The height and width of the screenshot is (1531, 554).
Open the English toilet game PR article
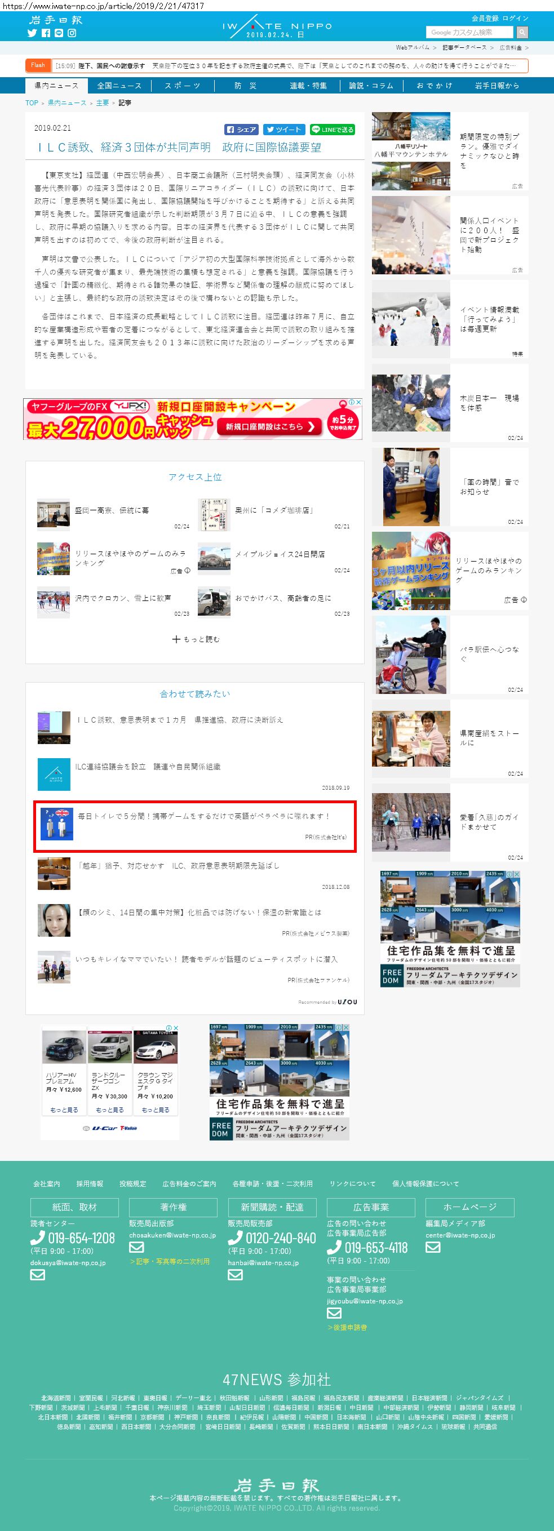pos(203,817)
